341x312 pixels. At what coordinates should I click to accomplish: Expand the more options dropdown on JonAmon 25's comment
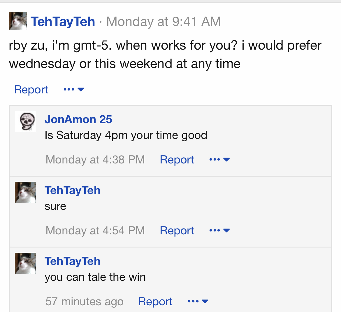pyautogui.click(x=219, y=160)
